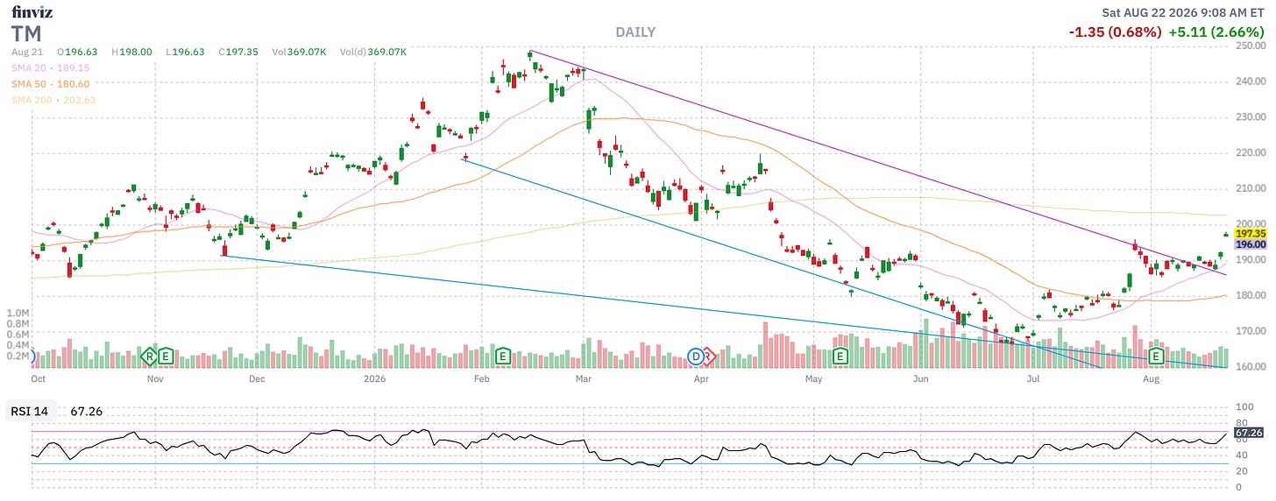Open the February E earnings marker

pos(503,356)
